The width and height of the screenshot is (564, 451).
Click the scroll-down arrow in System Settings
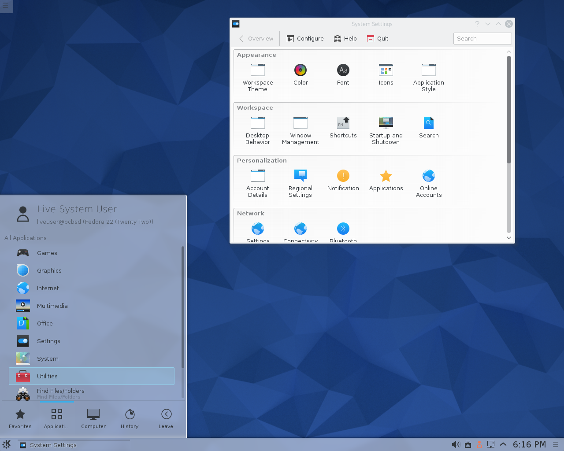point(509,238)
